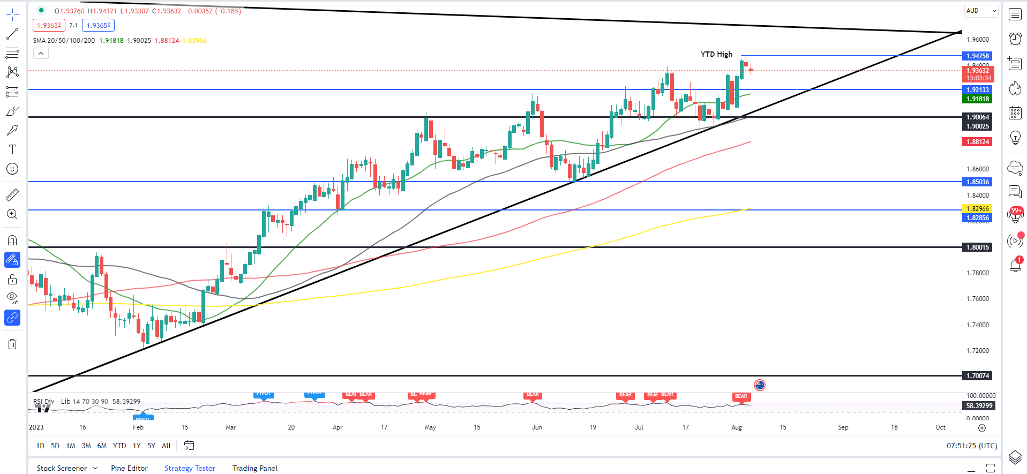Viewport: 1027px width, 474px height.
Task: Open the Fibonacci and Gann tools
Action: tap(12, 53)
